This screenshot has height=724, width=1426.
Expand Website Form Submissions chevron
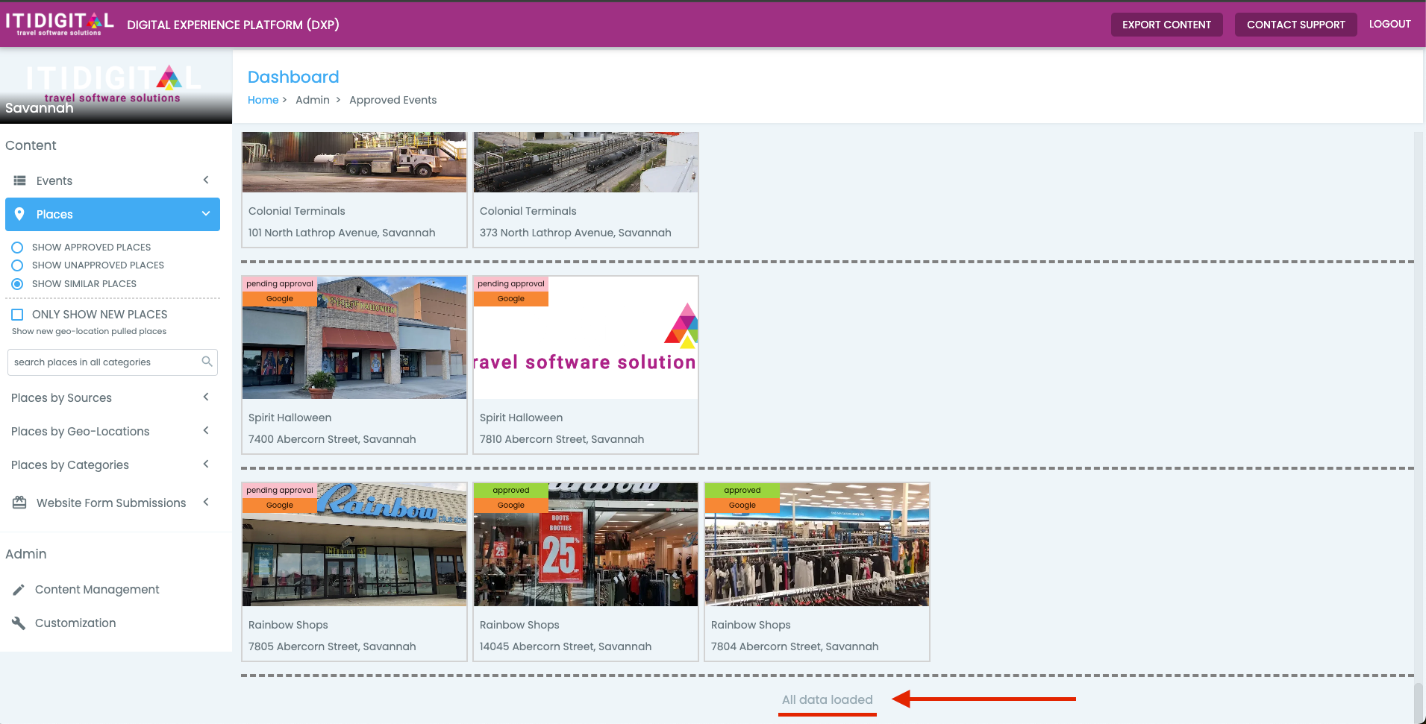point(206,502)
